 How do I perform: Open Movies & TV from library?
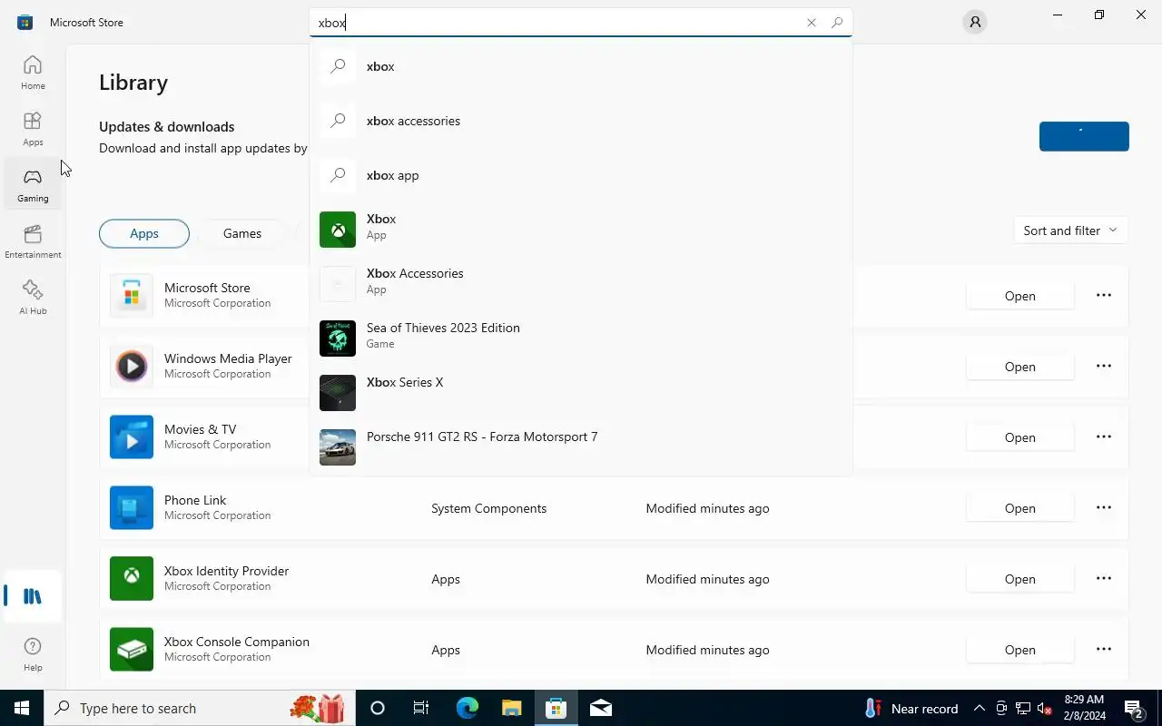coord(1019,437)
